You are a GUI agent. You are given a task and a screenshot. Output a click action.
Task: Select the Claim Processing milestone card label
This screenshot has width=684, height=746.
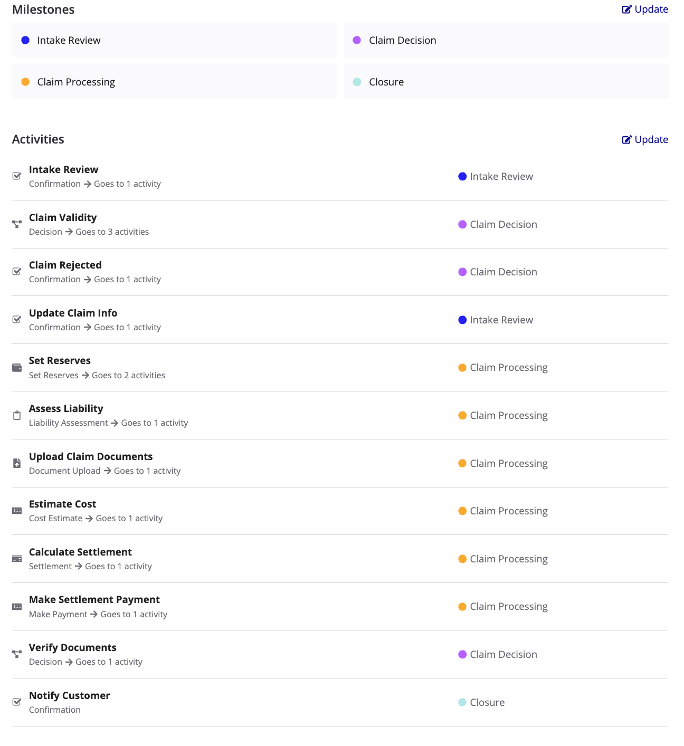pyautogui.click(x=76, y=82)
